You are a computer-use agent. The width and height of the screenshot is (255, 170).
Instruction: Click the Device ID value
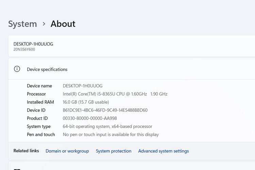click(105, 110)
